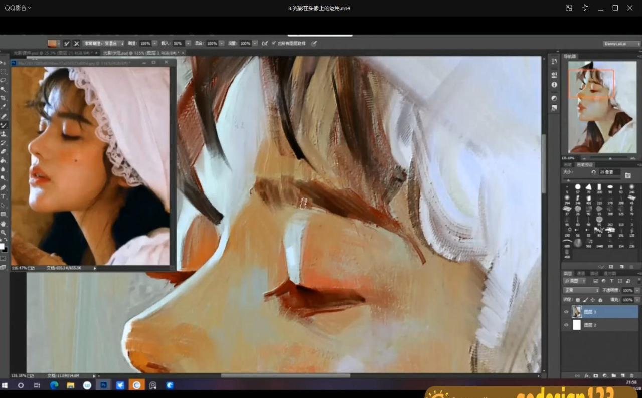Open the QQ影音 main menu
This screenshot has width=642, height=398.
(x=18, y=8)
